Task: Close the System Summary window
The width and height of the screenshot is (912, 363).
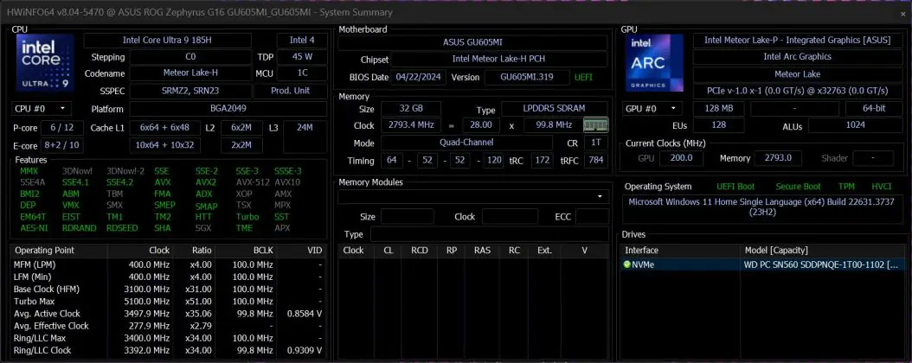Action: 902,12
